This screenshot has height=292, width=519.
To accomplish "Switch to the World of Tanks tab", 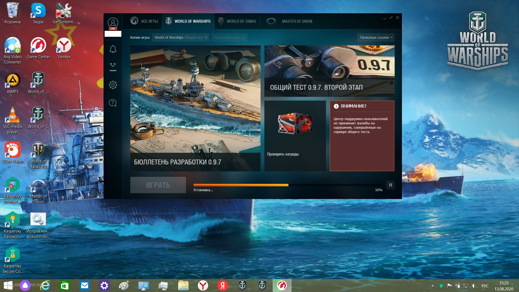I will click(x=237, y=21).
